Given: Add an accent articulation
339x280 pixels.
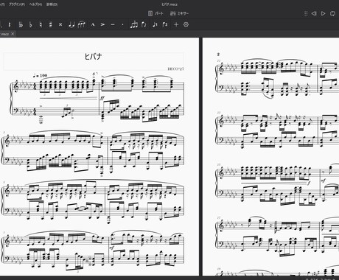Looking at the screenshot, I should coord(102,24).
